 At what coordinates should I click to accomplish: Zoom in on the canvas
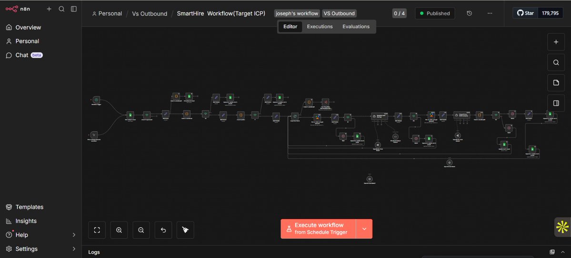(119, 230)
